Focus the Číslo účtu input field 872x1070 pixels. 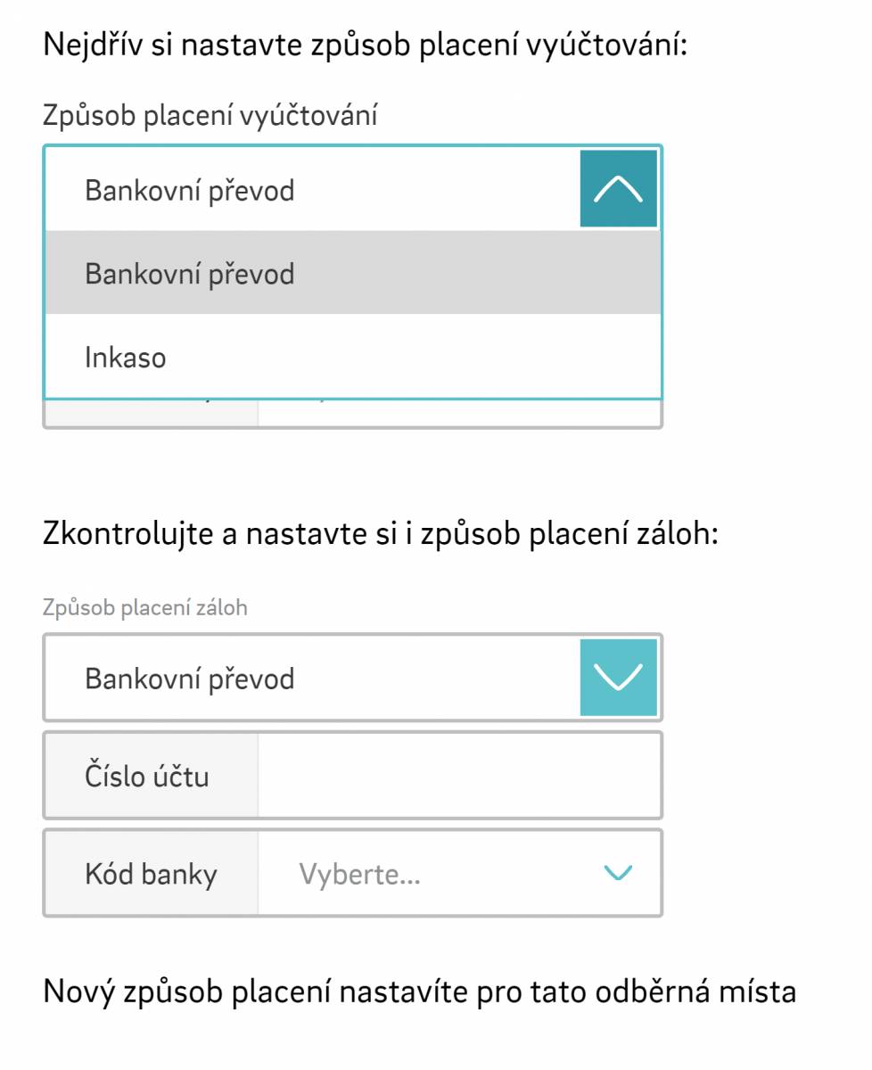[459, 776]
